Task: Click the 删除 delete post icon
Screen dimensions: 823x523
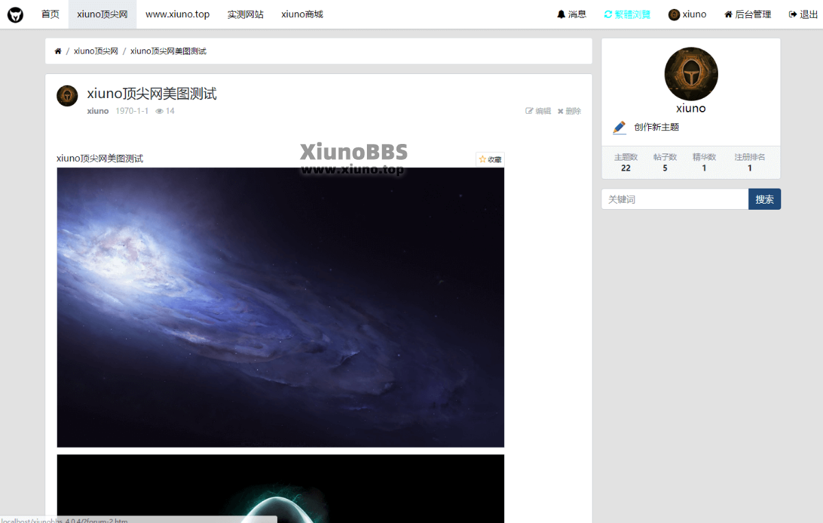Action: click(x=569, y=111)
